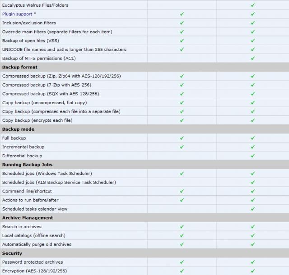Viewport: 289px width, 275px height.
Task: Click the left-column checkmark for Search in archives
Action: [x=182, y=226]
